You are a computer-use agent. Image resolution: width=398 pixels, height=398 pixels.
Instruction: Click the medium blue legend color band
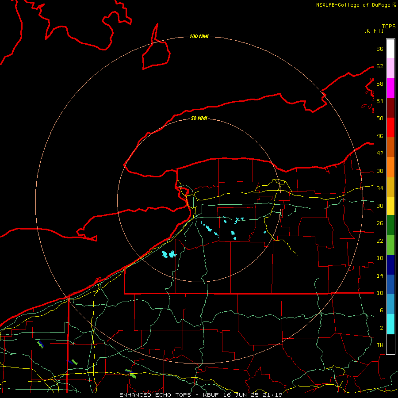pyautogui.click(x=390, y=284)
